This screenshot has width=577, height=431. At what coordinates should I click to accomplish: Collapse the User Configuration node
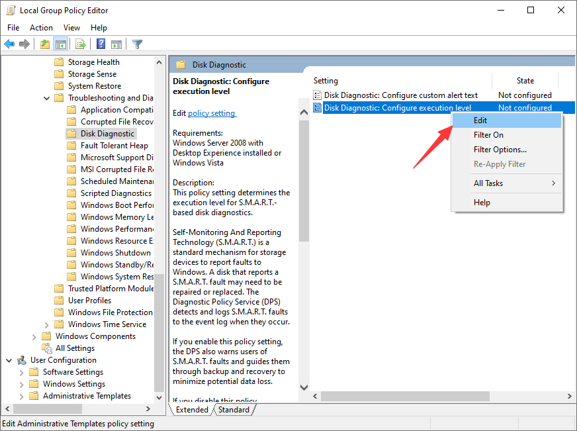pos(9,360)
